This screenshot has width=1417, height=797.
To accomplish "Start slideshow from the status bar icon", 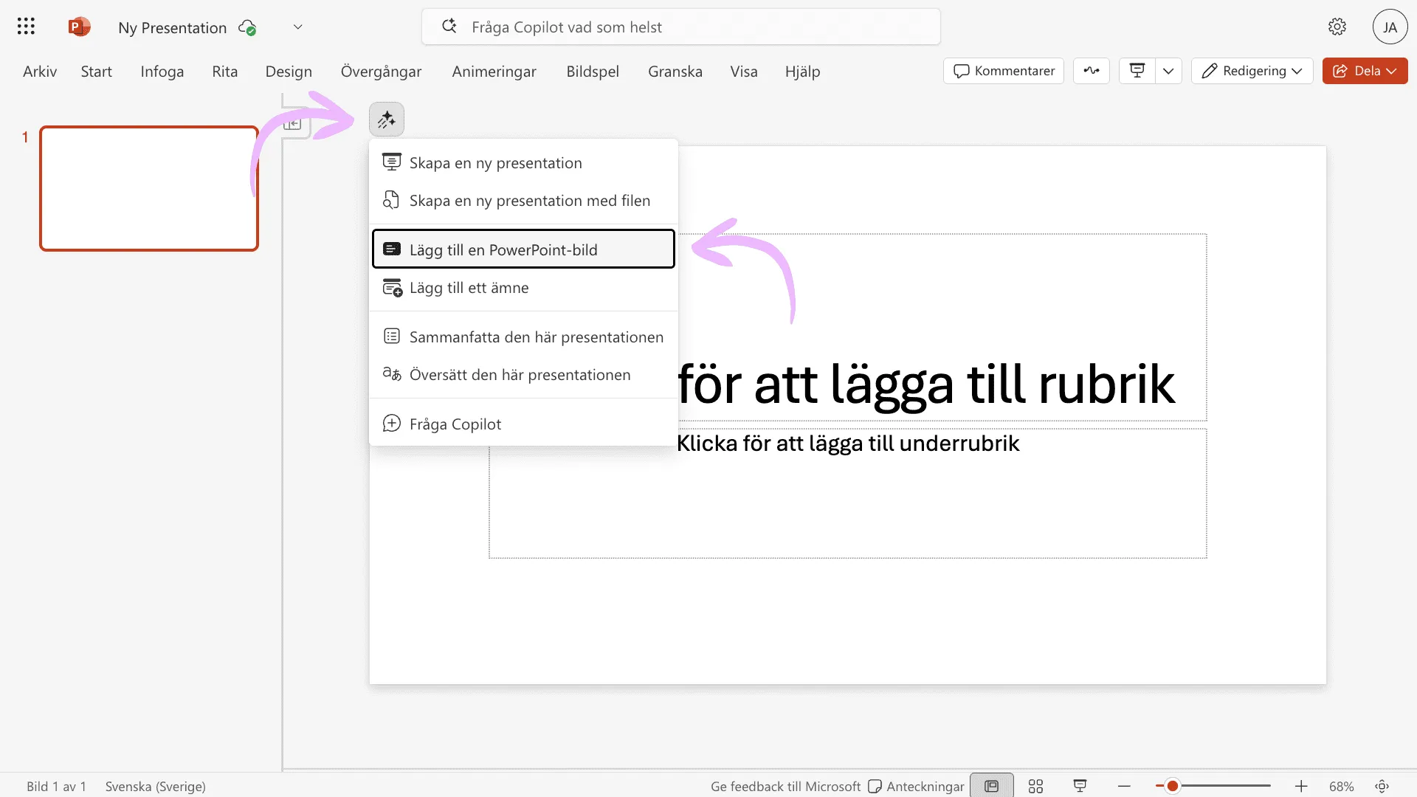I will pyautogui.click(x=1080, y=786).
